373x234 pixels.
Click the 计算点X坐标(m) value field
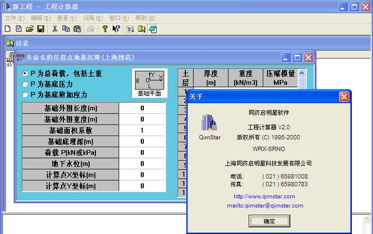(142, 175)
